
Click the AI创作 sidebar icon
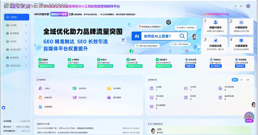(x=7, y=41)
